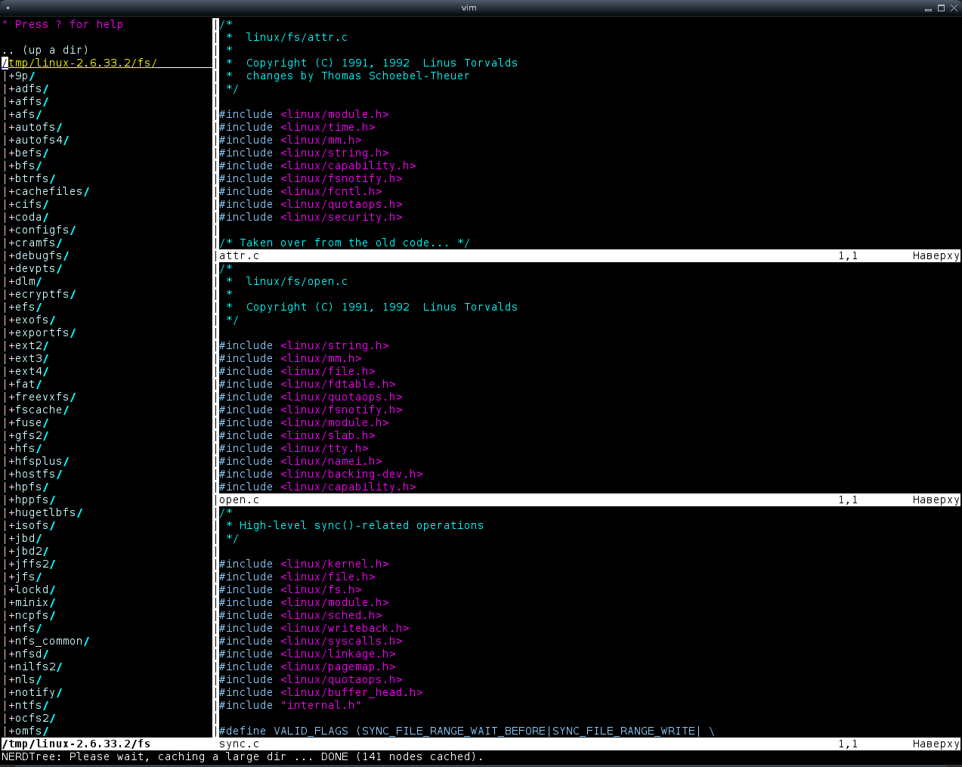Focus the attr.c window status bar

point(529,255)
